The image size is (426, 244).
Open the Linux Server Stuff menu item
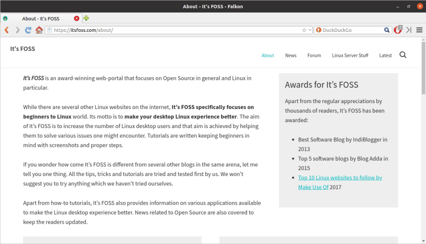[x=350, y=55]
